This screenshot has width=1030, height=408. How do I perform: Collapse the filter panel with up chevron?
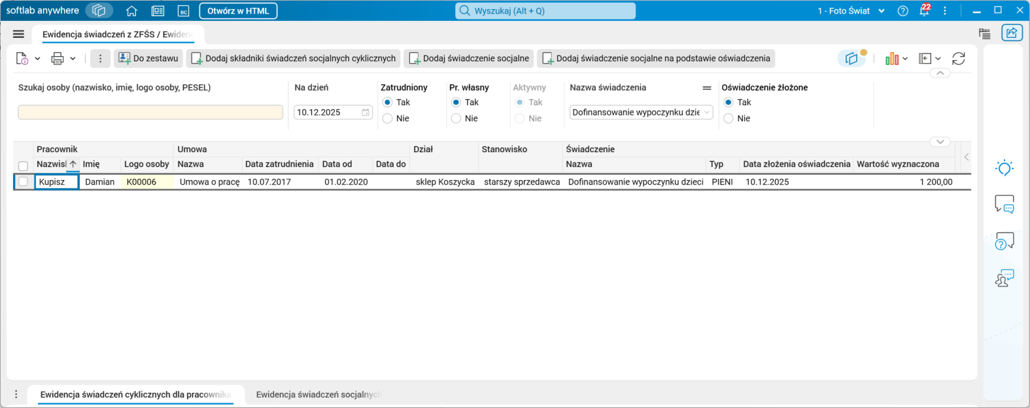pos(940,73)
